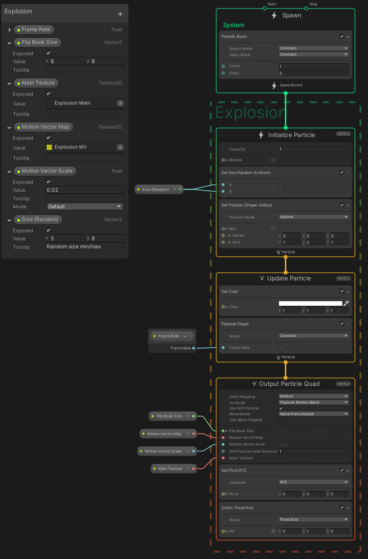Image resolution: width=368 pixels, height=559 pixels.
Task: Click the white color swatch in Set Color
Action: (310, 303)
